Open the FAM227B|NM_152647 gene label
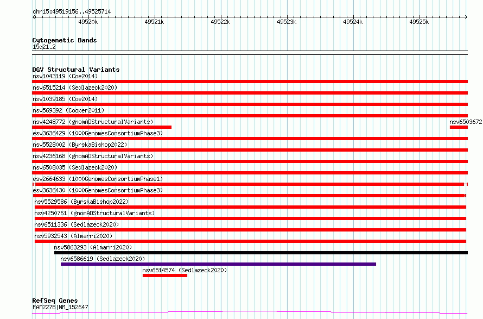 tap(60, 307)
